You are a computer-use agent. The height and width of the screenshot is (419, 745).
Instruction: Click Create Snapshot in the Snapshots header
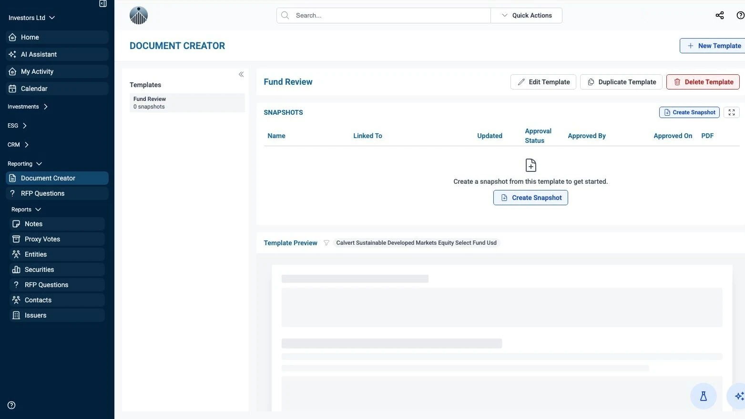tap(689, 112)
